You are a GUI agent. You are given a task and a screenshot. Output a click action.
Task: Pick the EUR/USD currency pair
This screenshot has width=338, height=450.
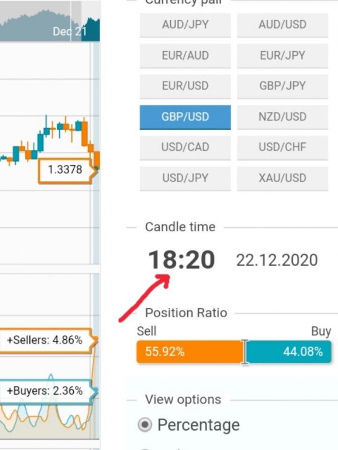[185, 86]
